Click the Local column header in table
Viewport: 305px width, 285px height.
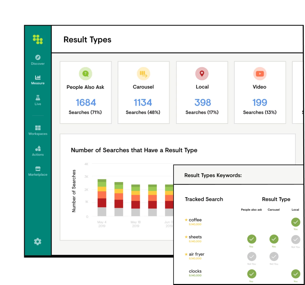[x=295, y=210]
